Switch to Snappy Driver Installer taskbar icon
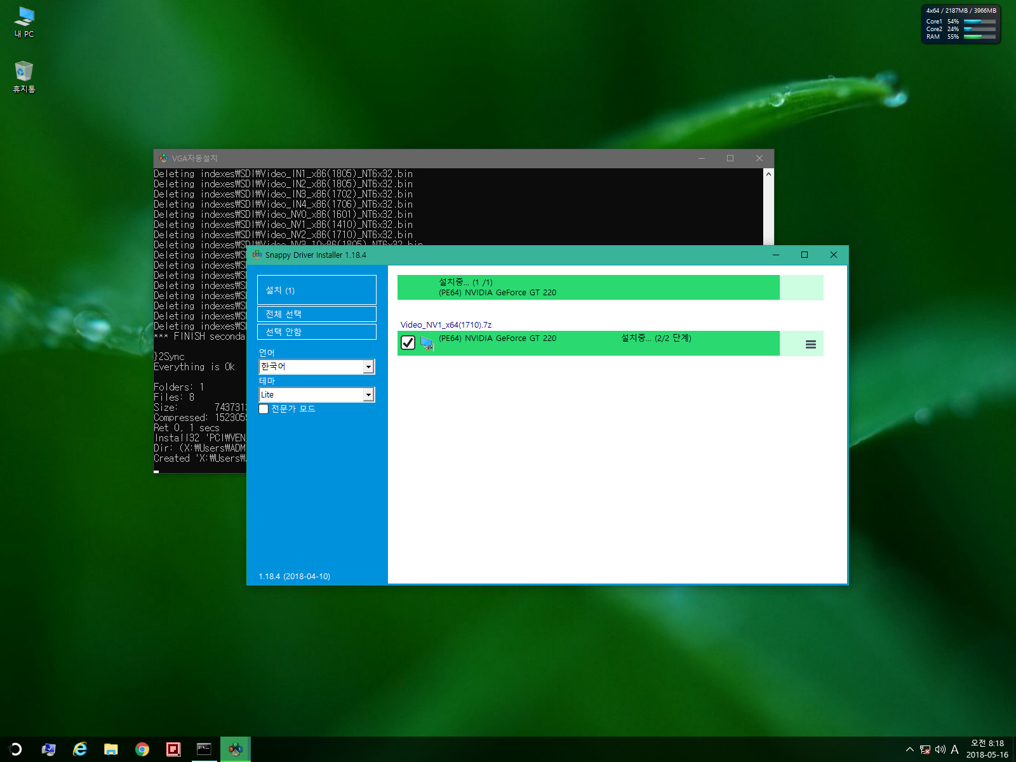1016x762 pixels. point(236,749)
